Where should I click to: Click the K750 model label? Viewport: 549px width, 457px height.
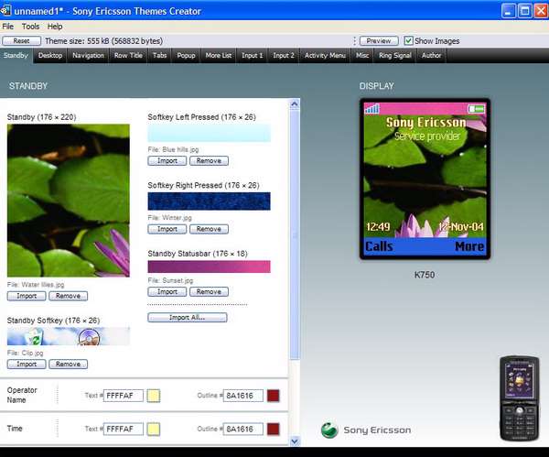pos(425,275)
